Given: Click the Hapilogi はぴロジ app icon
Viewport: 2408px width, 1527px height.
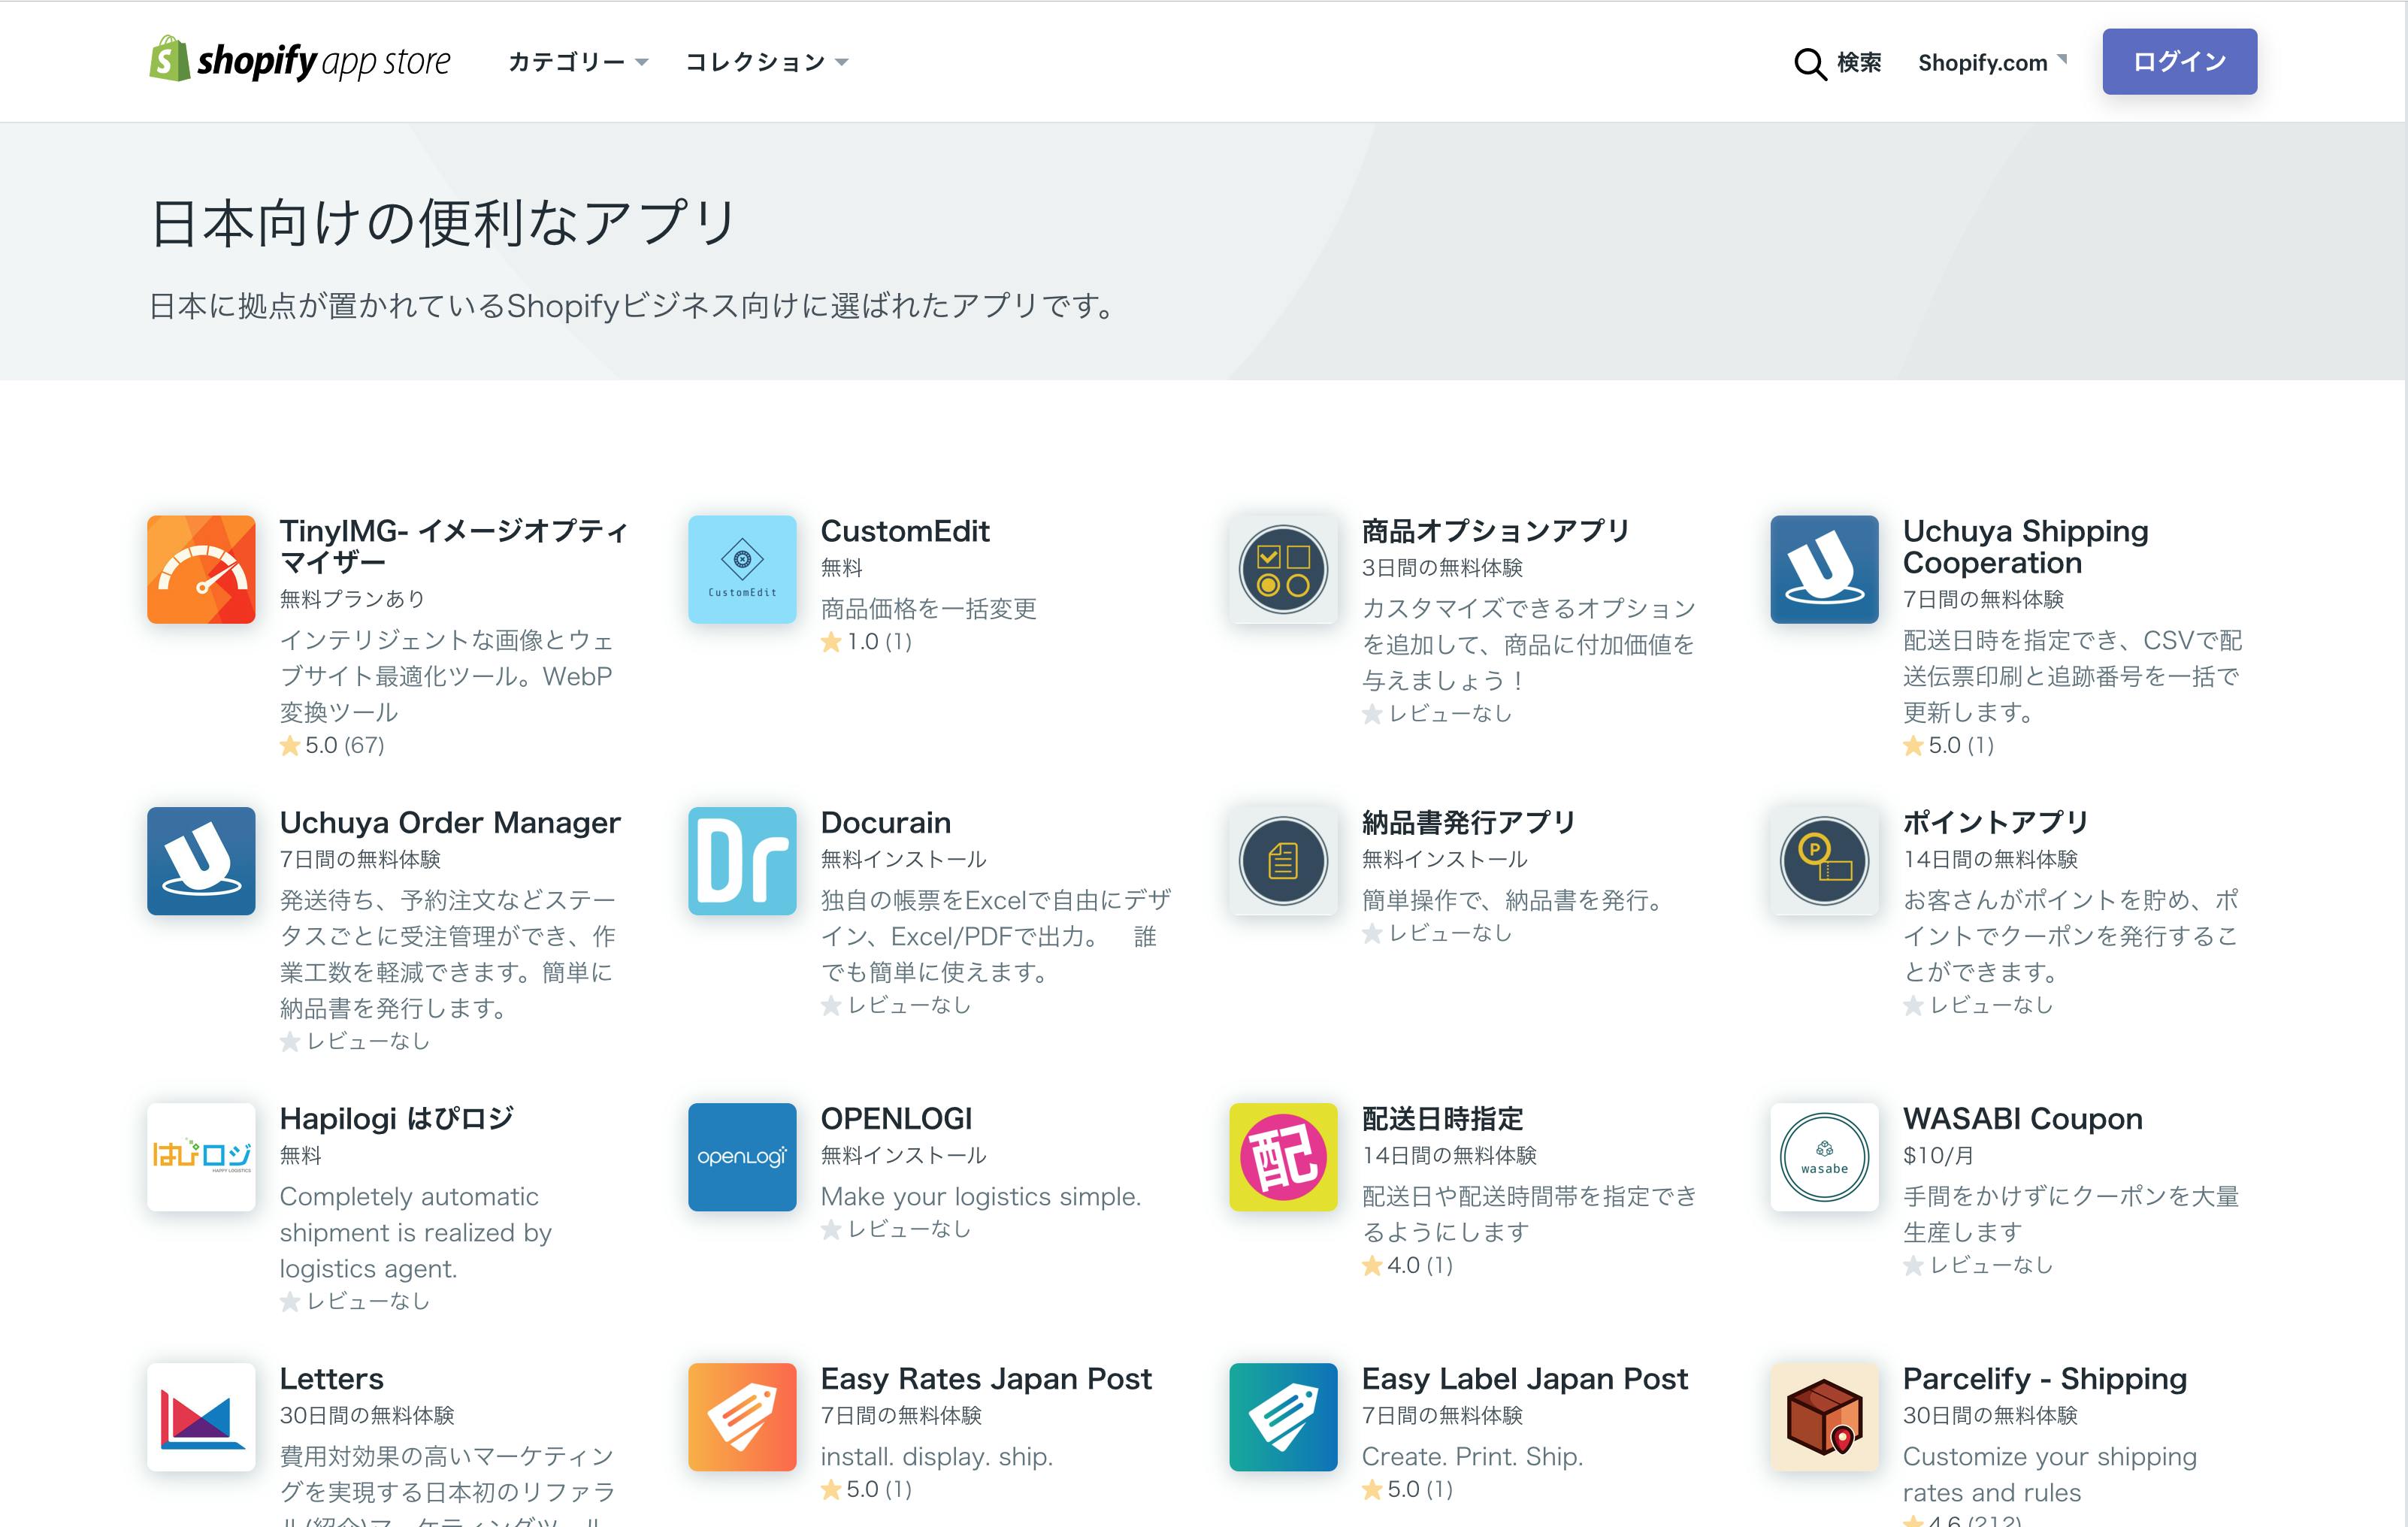Looking at the screenshot, I should tap(201, 1158).
